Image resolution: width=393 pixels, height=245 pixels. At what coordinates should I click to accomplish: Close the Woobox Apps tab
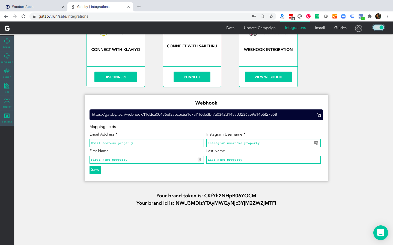(63, 7)
